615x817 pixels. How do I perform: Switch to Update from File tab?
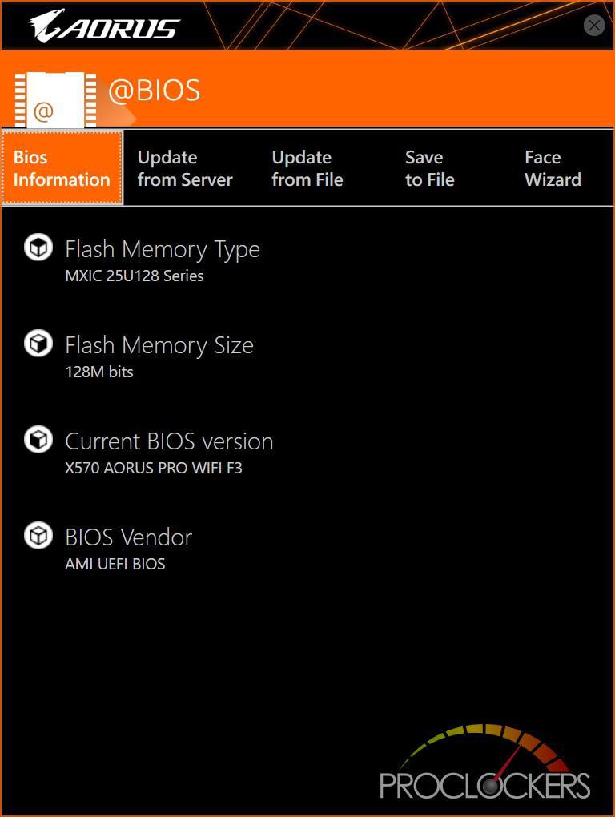[307, 168]
